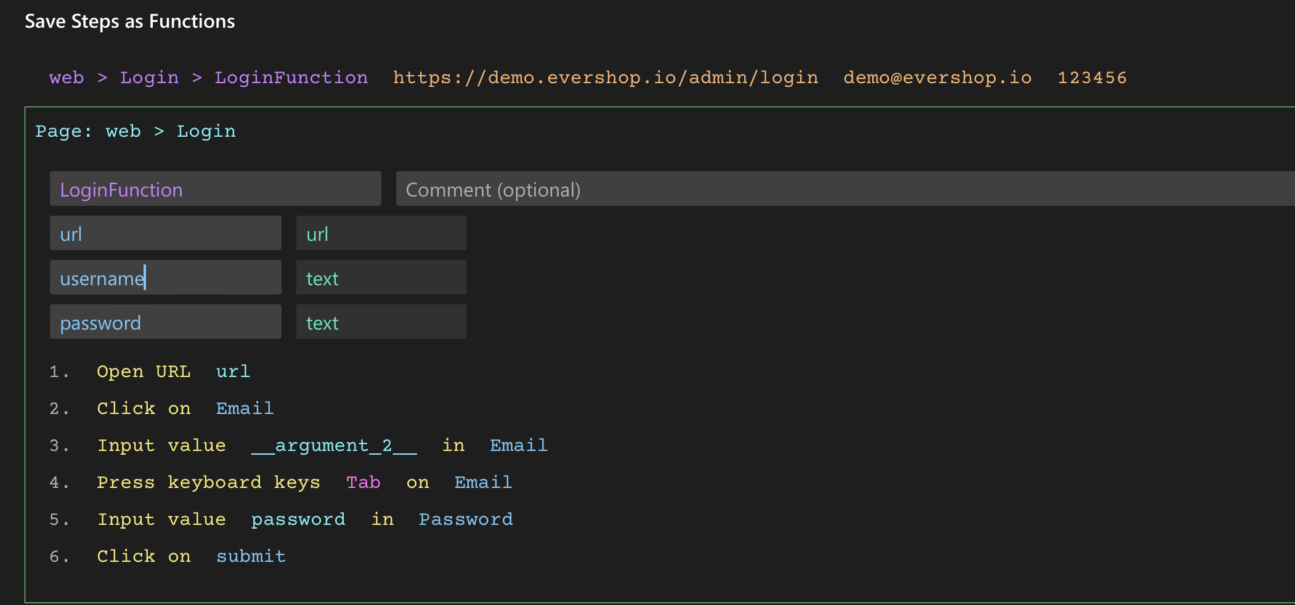The width and height of the screenshot is (1295, 605).
Task: Click the LoginFunction function name field
Action: (x=214, y=189)
